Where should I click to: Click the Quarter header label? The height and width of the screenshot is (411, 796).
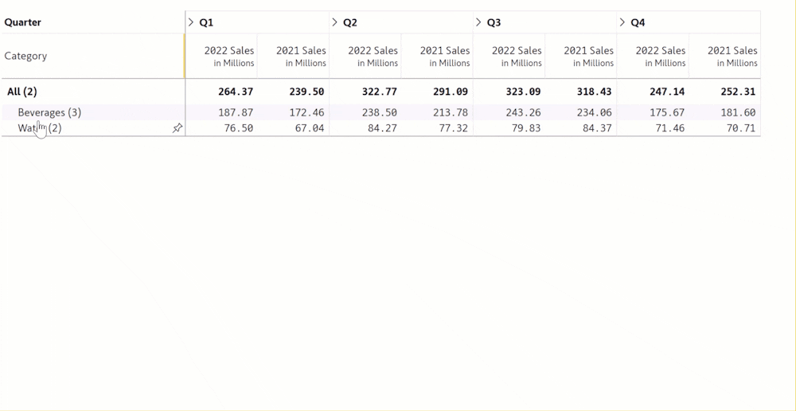click(23, 22)
